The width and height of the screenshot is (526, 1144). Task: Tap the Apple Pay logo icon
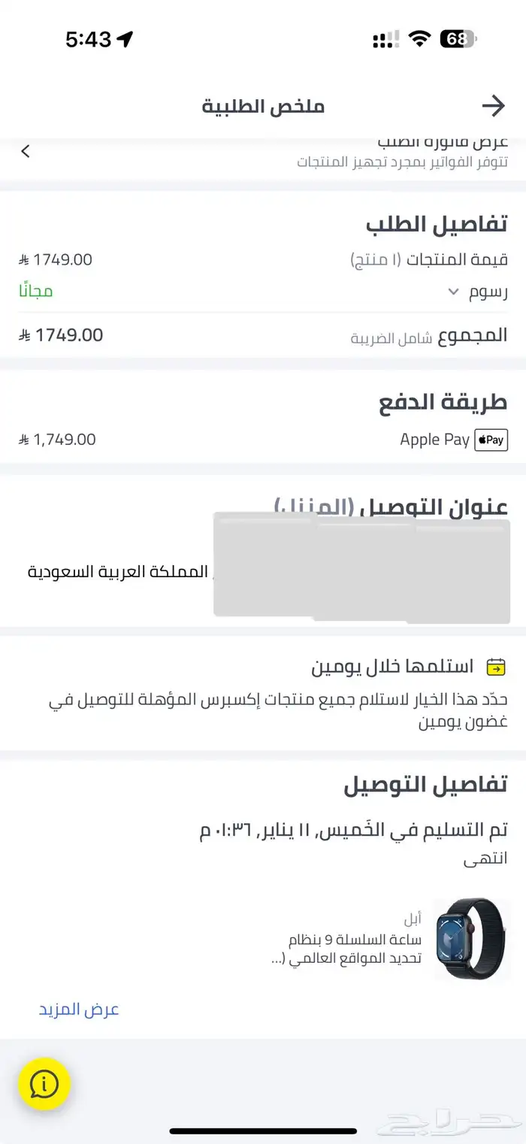coord(491,440)
